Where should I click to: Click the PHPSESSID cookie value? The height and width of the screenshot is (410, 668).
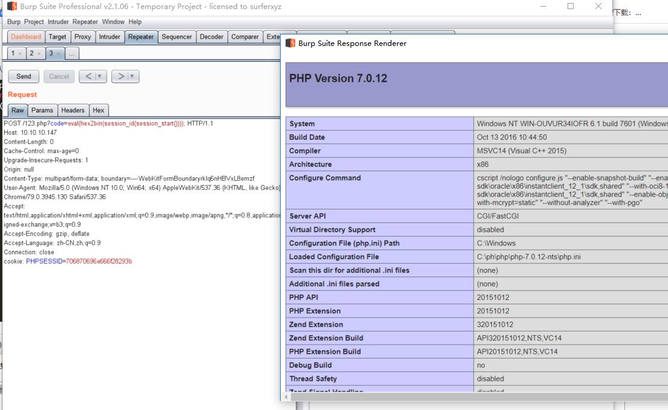(x=99, y=261)
